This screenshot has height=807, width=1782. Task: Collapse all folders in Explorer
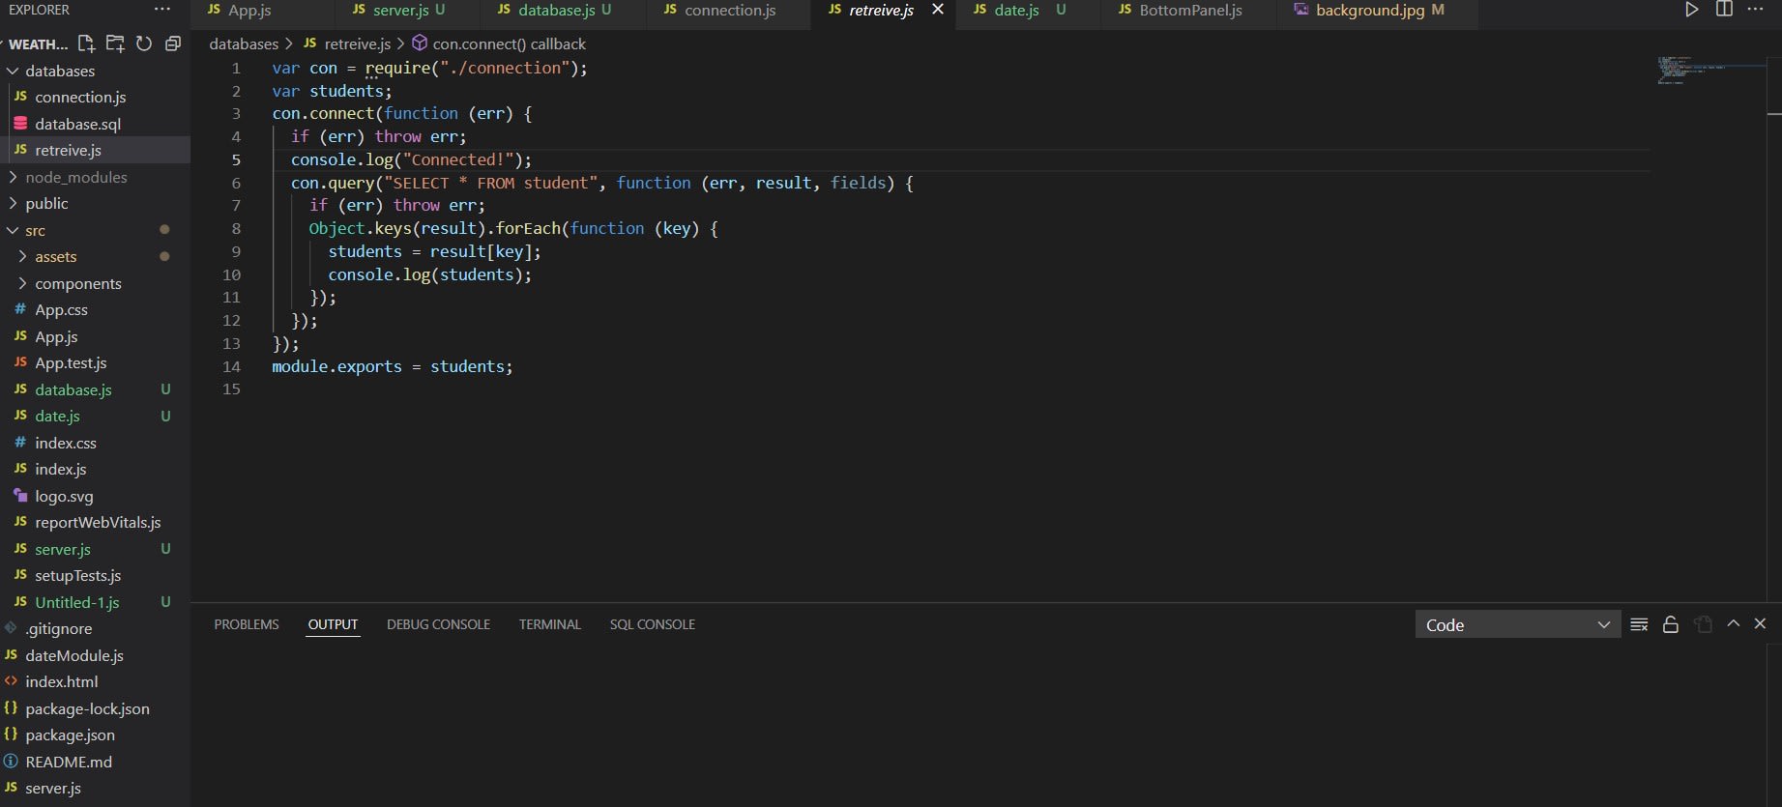173,43
